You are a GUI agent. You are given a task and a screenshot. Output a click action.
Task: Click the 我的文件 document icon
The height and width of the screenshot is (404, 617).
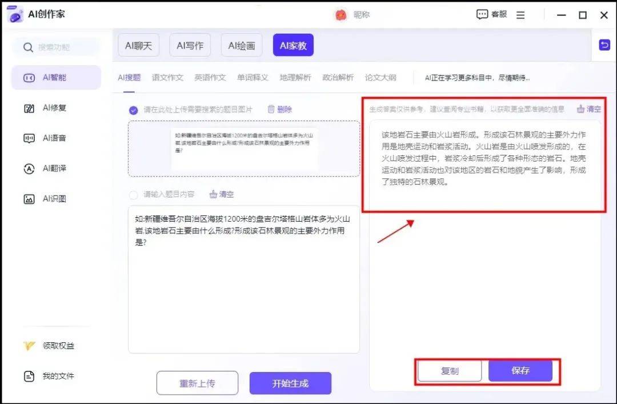tap(29, 377)
